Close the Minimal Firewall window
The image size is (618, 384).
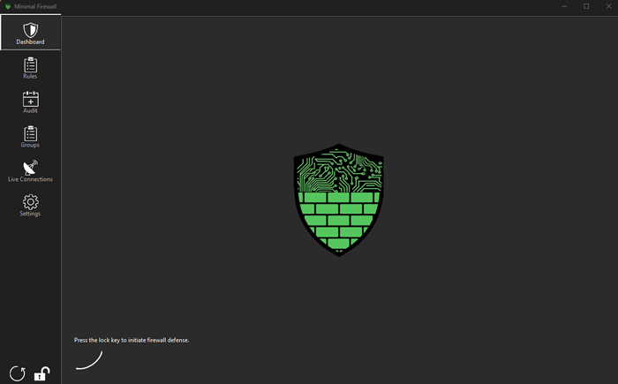click(608, 6)
